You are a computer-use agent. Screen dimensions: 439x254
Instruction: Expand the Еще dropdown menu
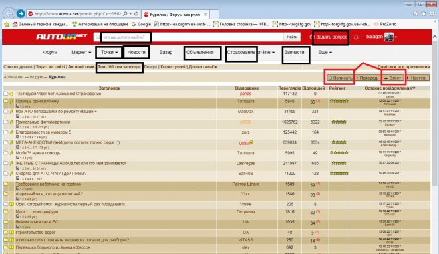[x=325, y=53]
